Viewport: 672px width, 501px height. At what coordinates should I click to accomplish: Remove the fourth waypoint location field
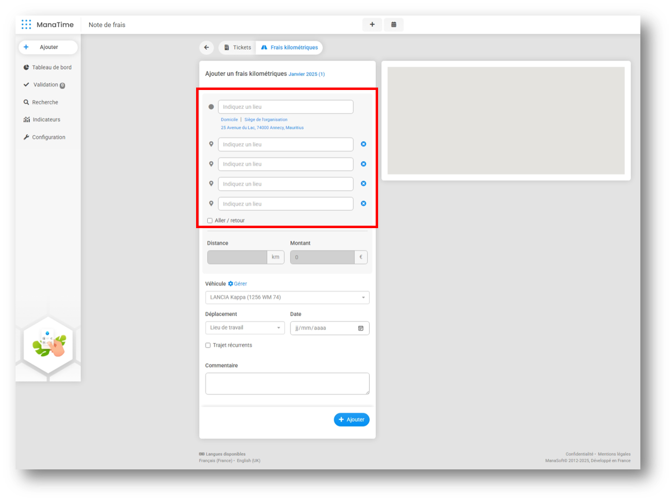363,203
